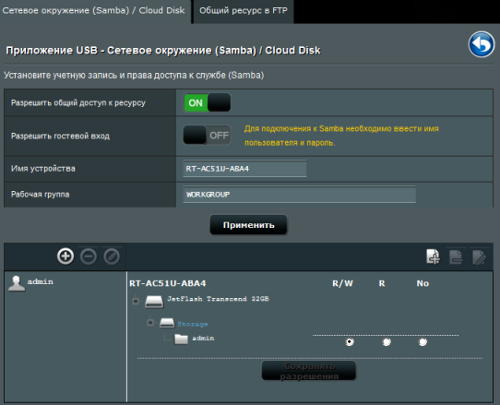This screenshot has width=500, height=405.
Task: Click the Применить apply button
Action: (x=248, y=225)
